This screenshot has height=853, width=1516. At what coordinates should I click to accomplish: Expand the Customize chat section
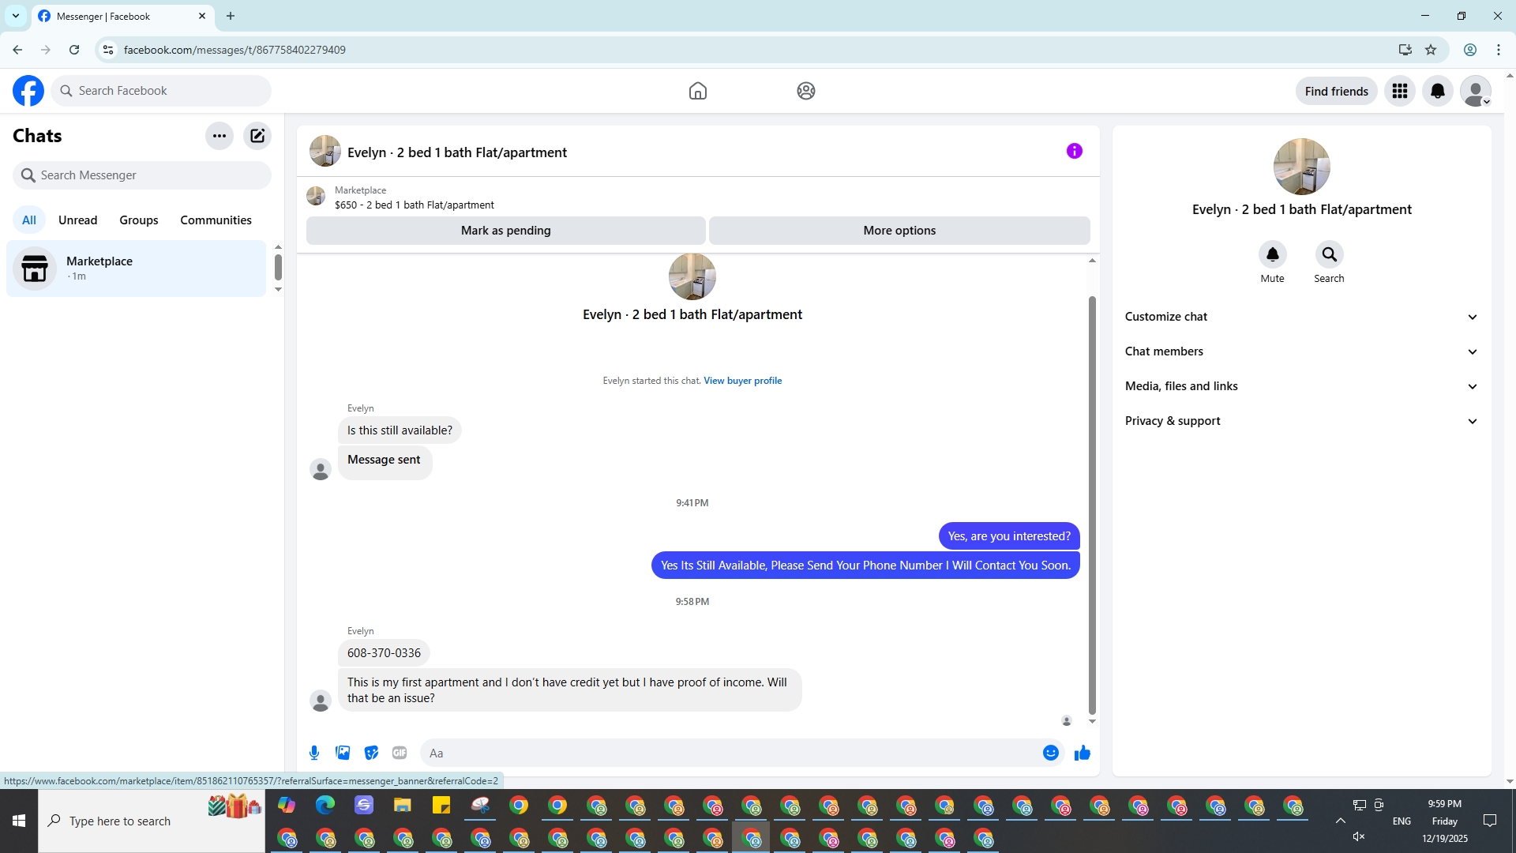pyautogui.click(x=1301, y=317)
